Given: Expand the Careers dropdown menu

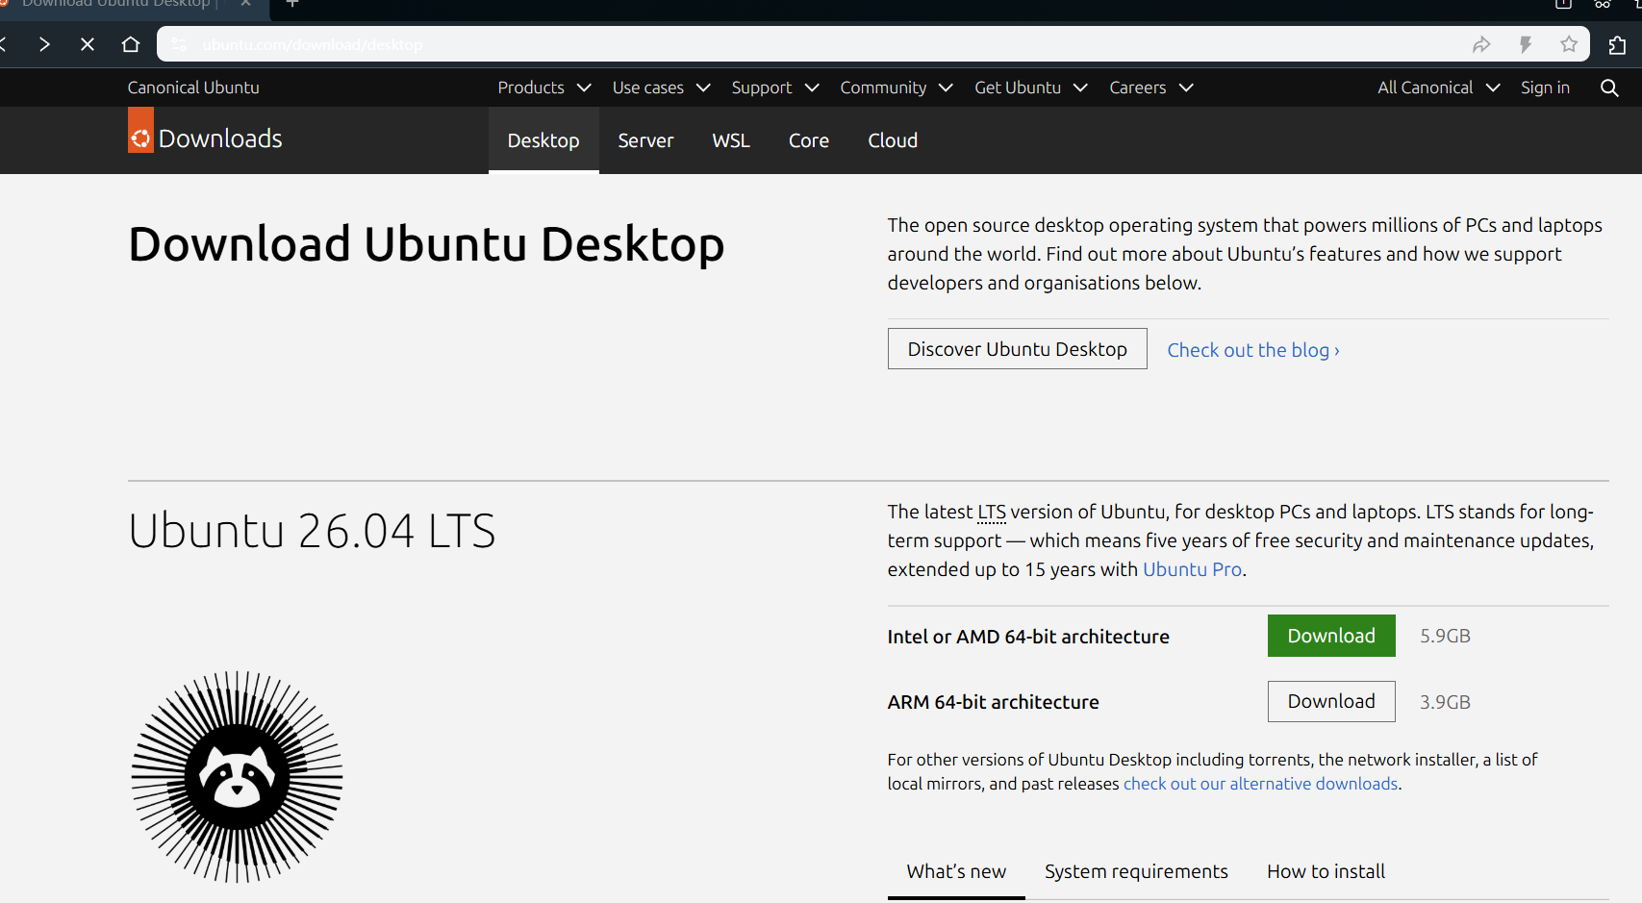Looking at the screenshot, I should (1151, 88).
